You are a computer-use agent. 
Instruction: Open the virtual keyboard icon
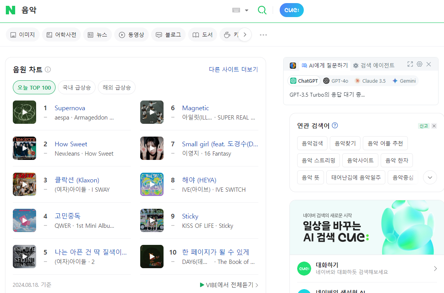click(x=236, y=10)
